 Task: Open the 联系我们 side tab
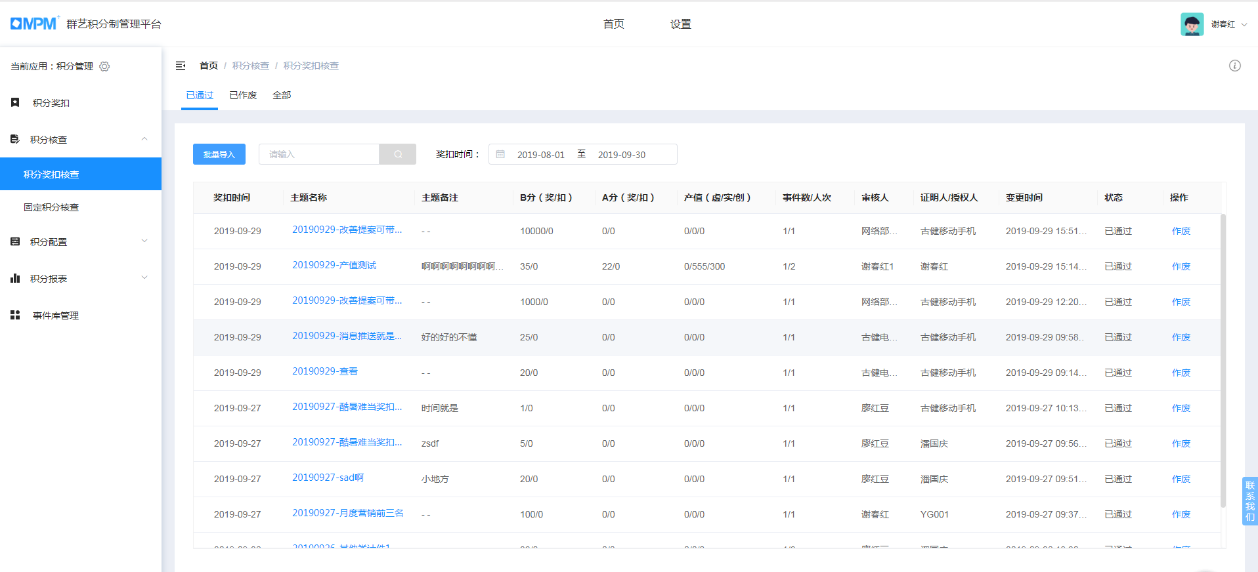(1250, 500)
